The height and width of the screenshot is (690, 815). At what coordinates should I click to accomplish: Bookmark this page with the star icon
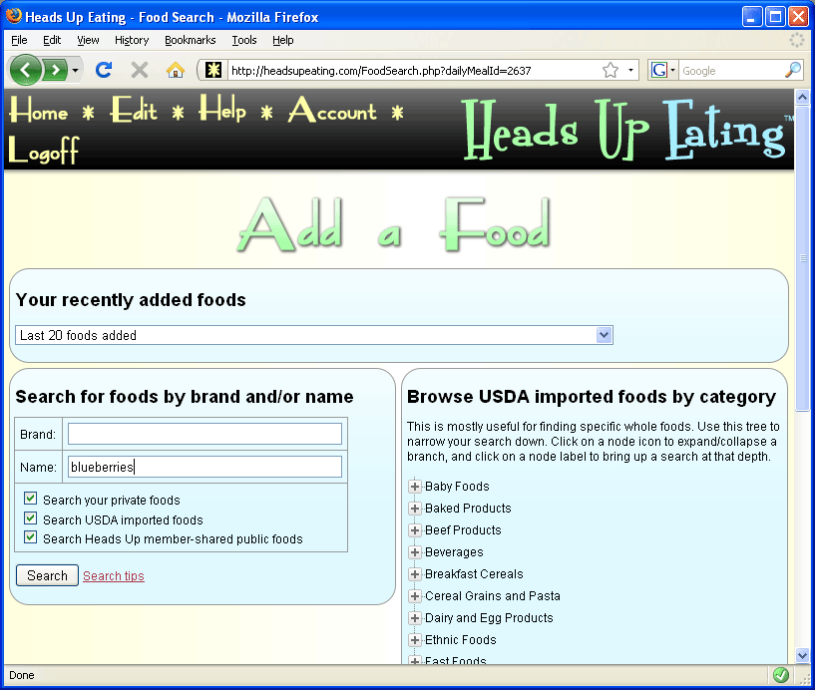click(x=611, y=70)
